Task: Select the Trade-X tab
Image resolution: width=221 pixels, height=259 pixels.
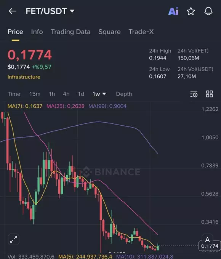Action: [141, 32]
